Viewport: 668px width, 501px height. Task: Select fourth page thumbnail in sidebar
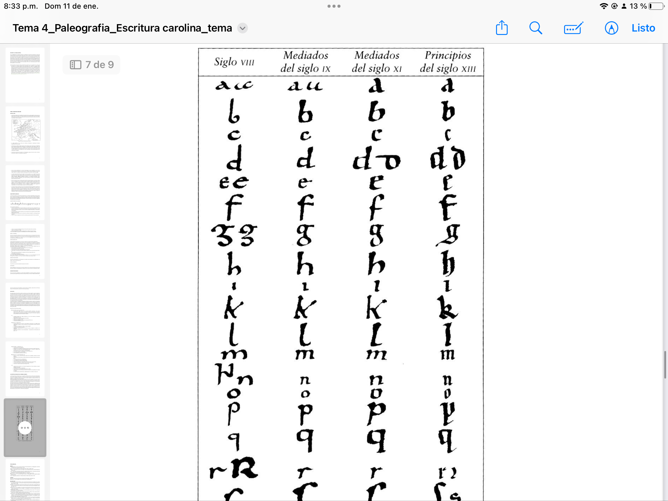(25, 251)
